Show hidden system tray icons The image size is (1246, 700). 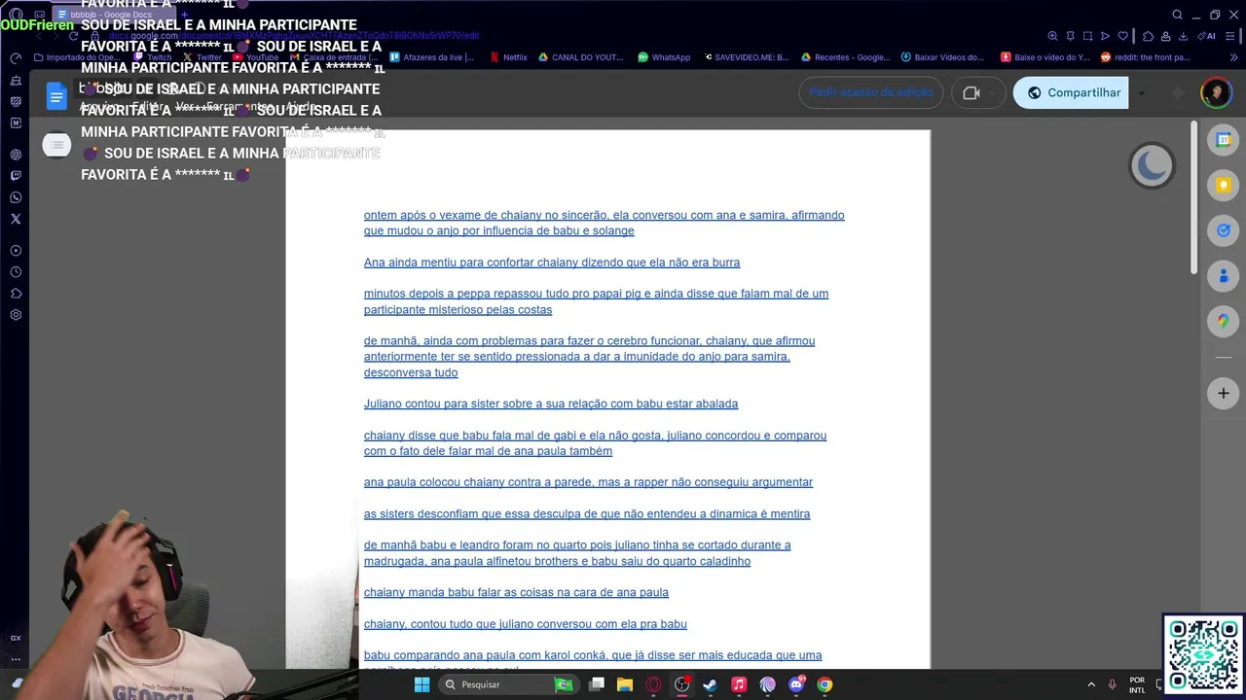point(1091,684)
